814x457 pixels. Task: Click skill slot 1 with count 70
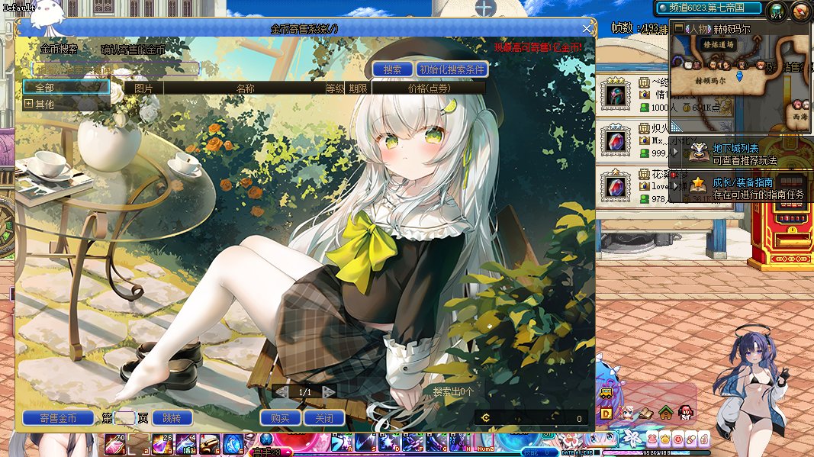[114, 444]
